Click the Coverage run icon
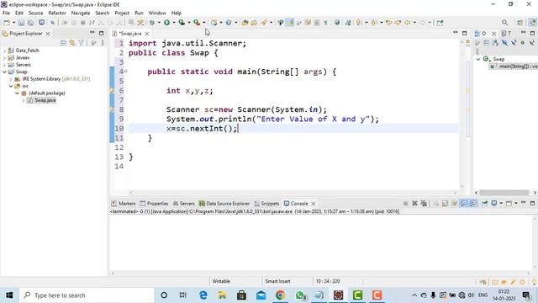538x303 pixels. 182,23
